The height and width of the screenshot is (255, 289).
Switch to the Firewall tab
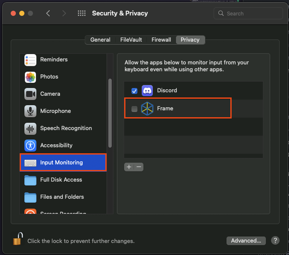point(161,40)
